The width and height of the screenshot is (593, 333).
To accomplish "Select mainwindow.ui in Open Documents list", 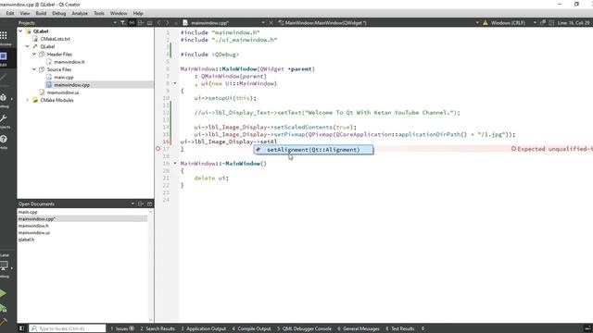I will (x=34, y=232).
